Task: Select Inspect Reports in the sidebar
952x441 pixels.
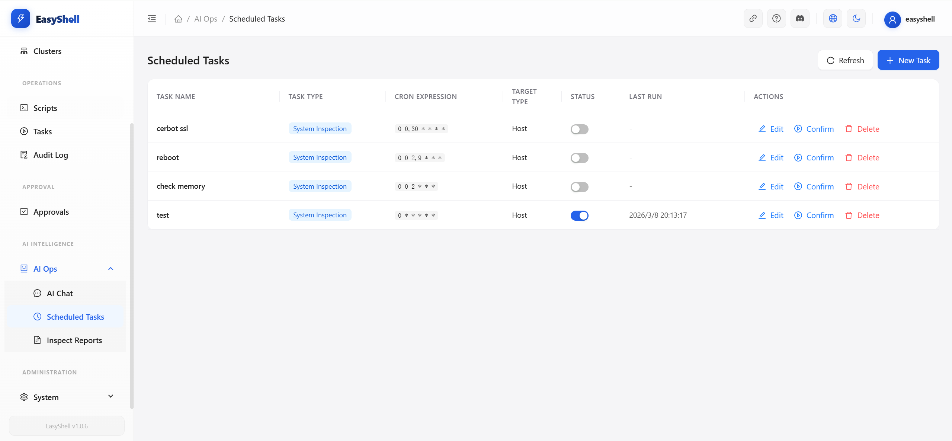Action: tap(74, 340)
